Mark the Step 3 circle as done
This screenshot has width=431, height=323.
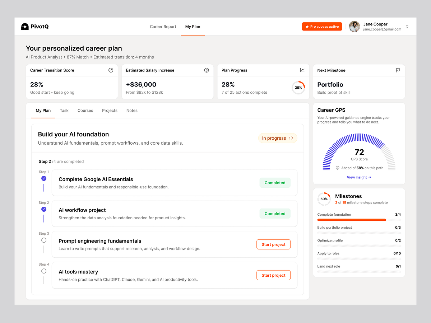point(44,240)
